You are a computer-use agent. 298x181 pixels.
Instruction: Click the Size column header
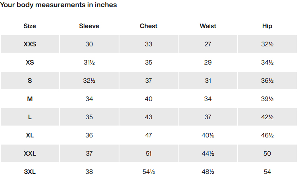click(30, 26)
